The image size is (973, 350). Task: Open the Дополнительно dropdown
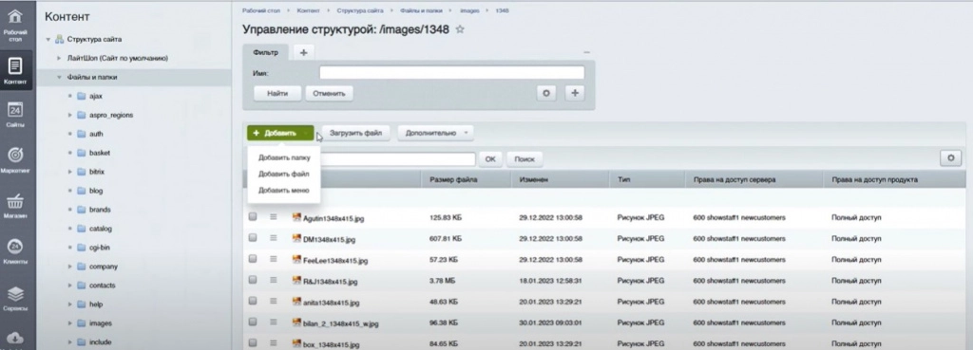[x=435, y=133]
